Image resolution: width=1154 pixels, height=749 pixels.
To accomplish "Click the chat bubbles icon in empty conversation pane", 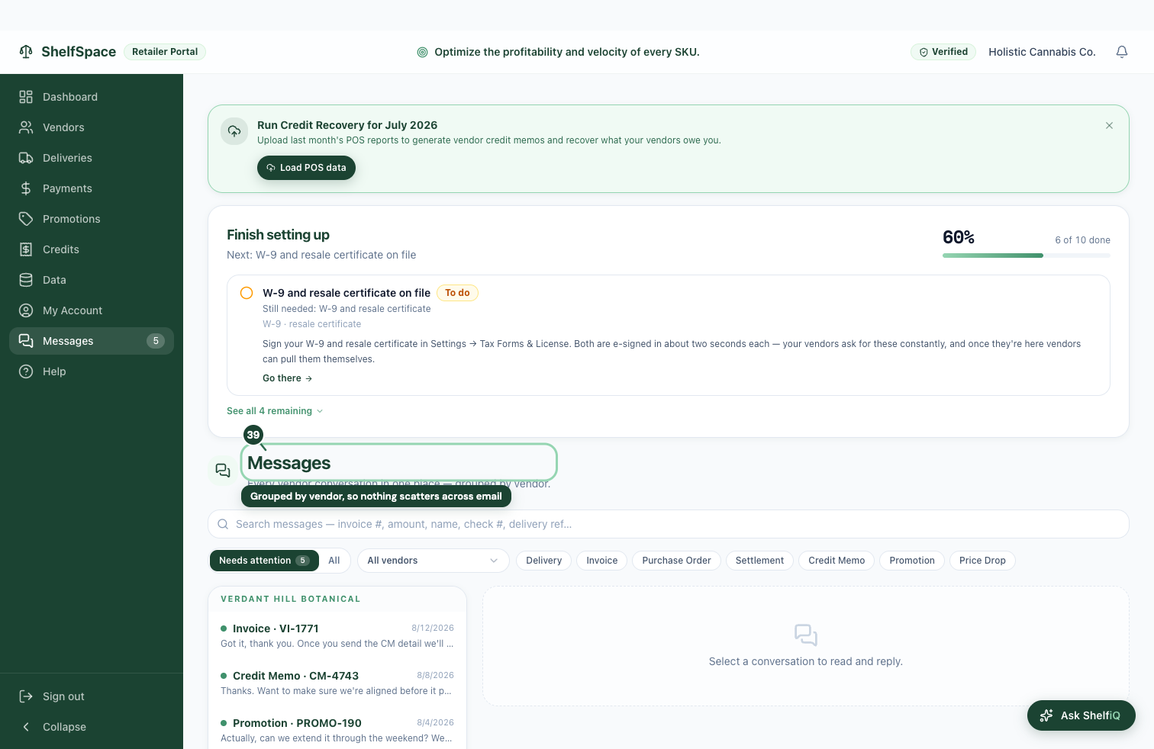I will click(806, 635).
